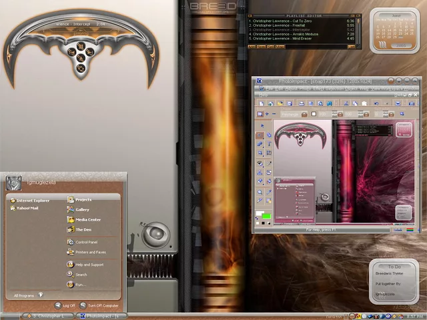This screenshot has height=320, width=427.
Task: Select the Crop tool in toolbox
Action: point(260,153)
